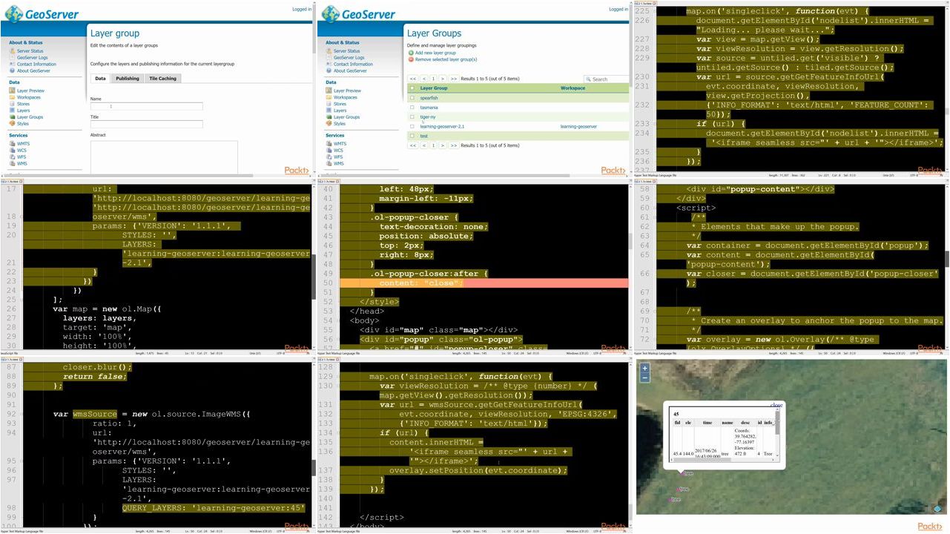
Task: Check the test layer group checkbox
Action: (412, 136)
